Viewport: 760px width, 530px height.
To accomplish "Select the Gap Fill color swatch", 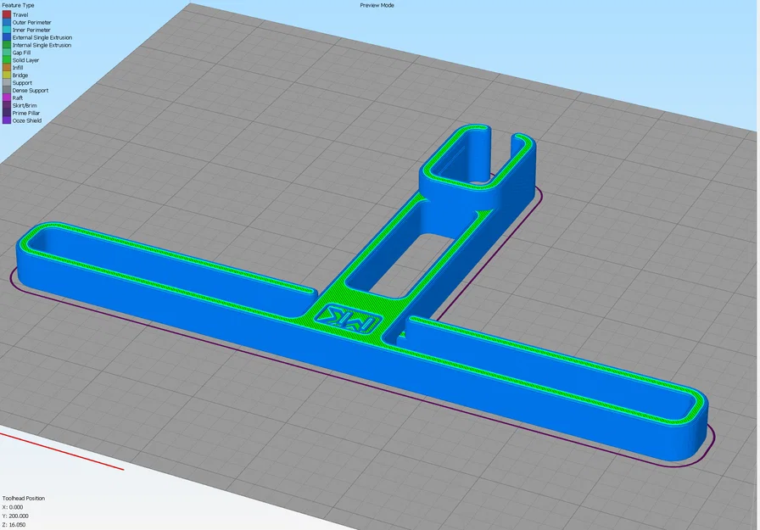I will point(6,53).
